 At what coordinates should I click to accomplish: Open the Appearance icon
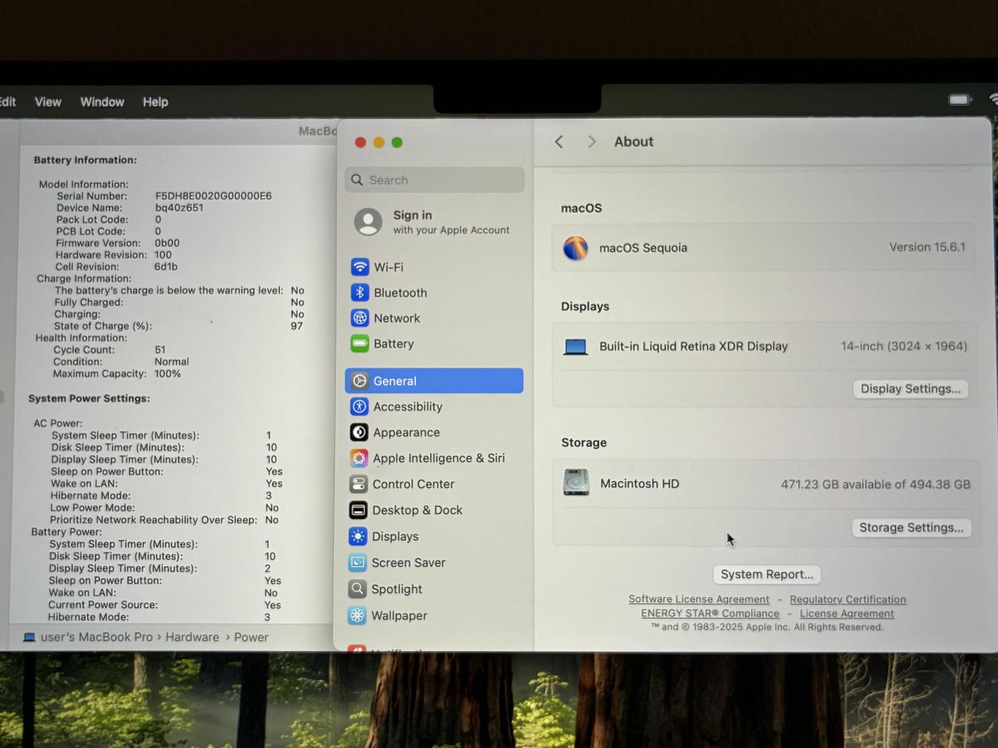point(359,432)
